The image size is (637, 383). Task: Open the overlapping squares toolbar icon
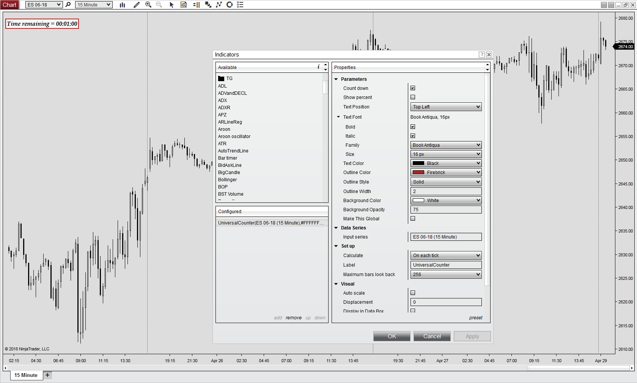[x=208, y=5]
